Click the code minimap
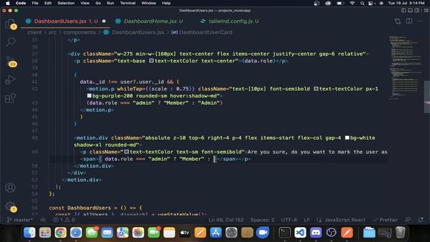The image size is (430, 242). coord(406,67)
